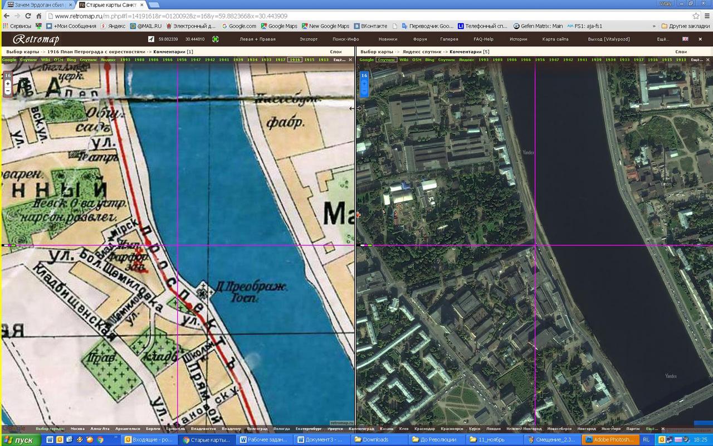Expand 'Ещё...' in the top Retromap menu
Image resolution: width=713 pixels, height=446 pixels.
pos(662,39)
